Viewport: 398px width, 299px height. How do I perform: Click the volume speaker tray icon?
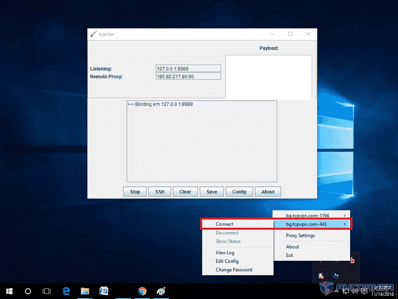(355, 291)
